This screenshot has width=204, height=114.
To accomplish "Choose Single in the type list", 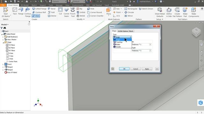I will 122,40.
